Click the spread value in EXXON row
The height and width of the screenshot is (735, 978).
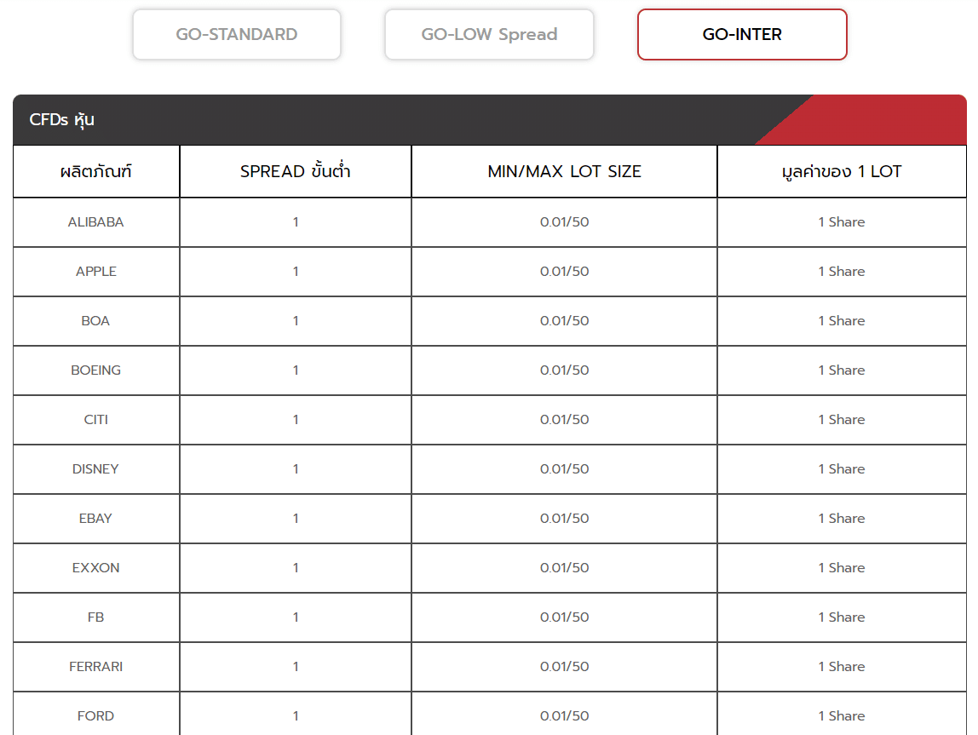[296, 567]
